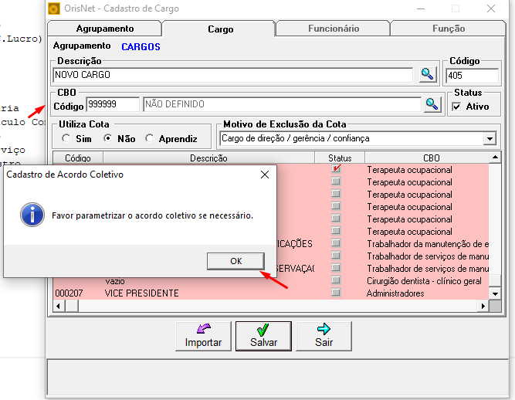
Task: Open the Motivo de Exclusão da Cota dropdown
Action: click(x=490, y=138)
